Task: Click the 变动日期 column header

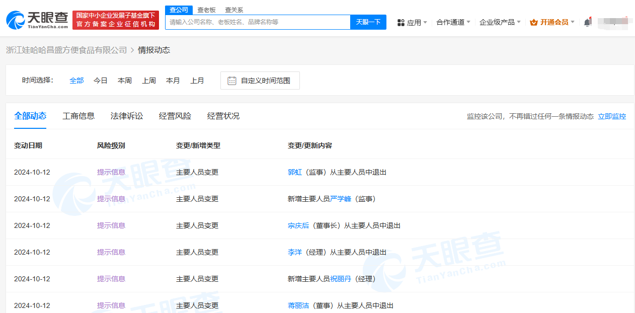Action: click(x=28, y=145)
